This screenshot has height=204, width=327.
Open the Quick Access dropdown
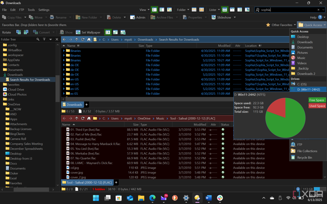(x=313, y=25)
